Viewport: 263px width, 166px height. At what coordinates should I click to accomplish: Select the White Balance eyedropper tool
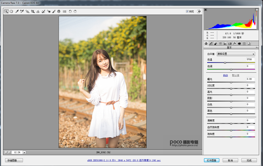(x=17, y=12)
